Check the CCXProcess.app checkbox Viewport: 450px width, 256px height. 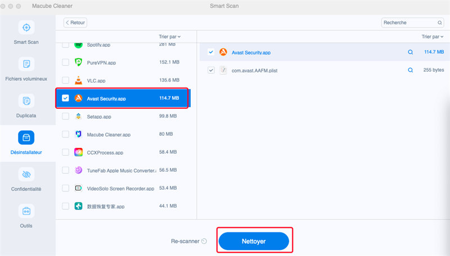tap(65, 152)
